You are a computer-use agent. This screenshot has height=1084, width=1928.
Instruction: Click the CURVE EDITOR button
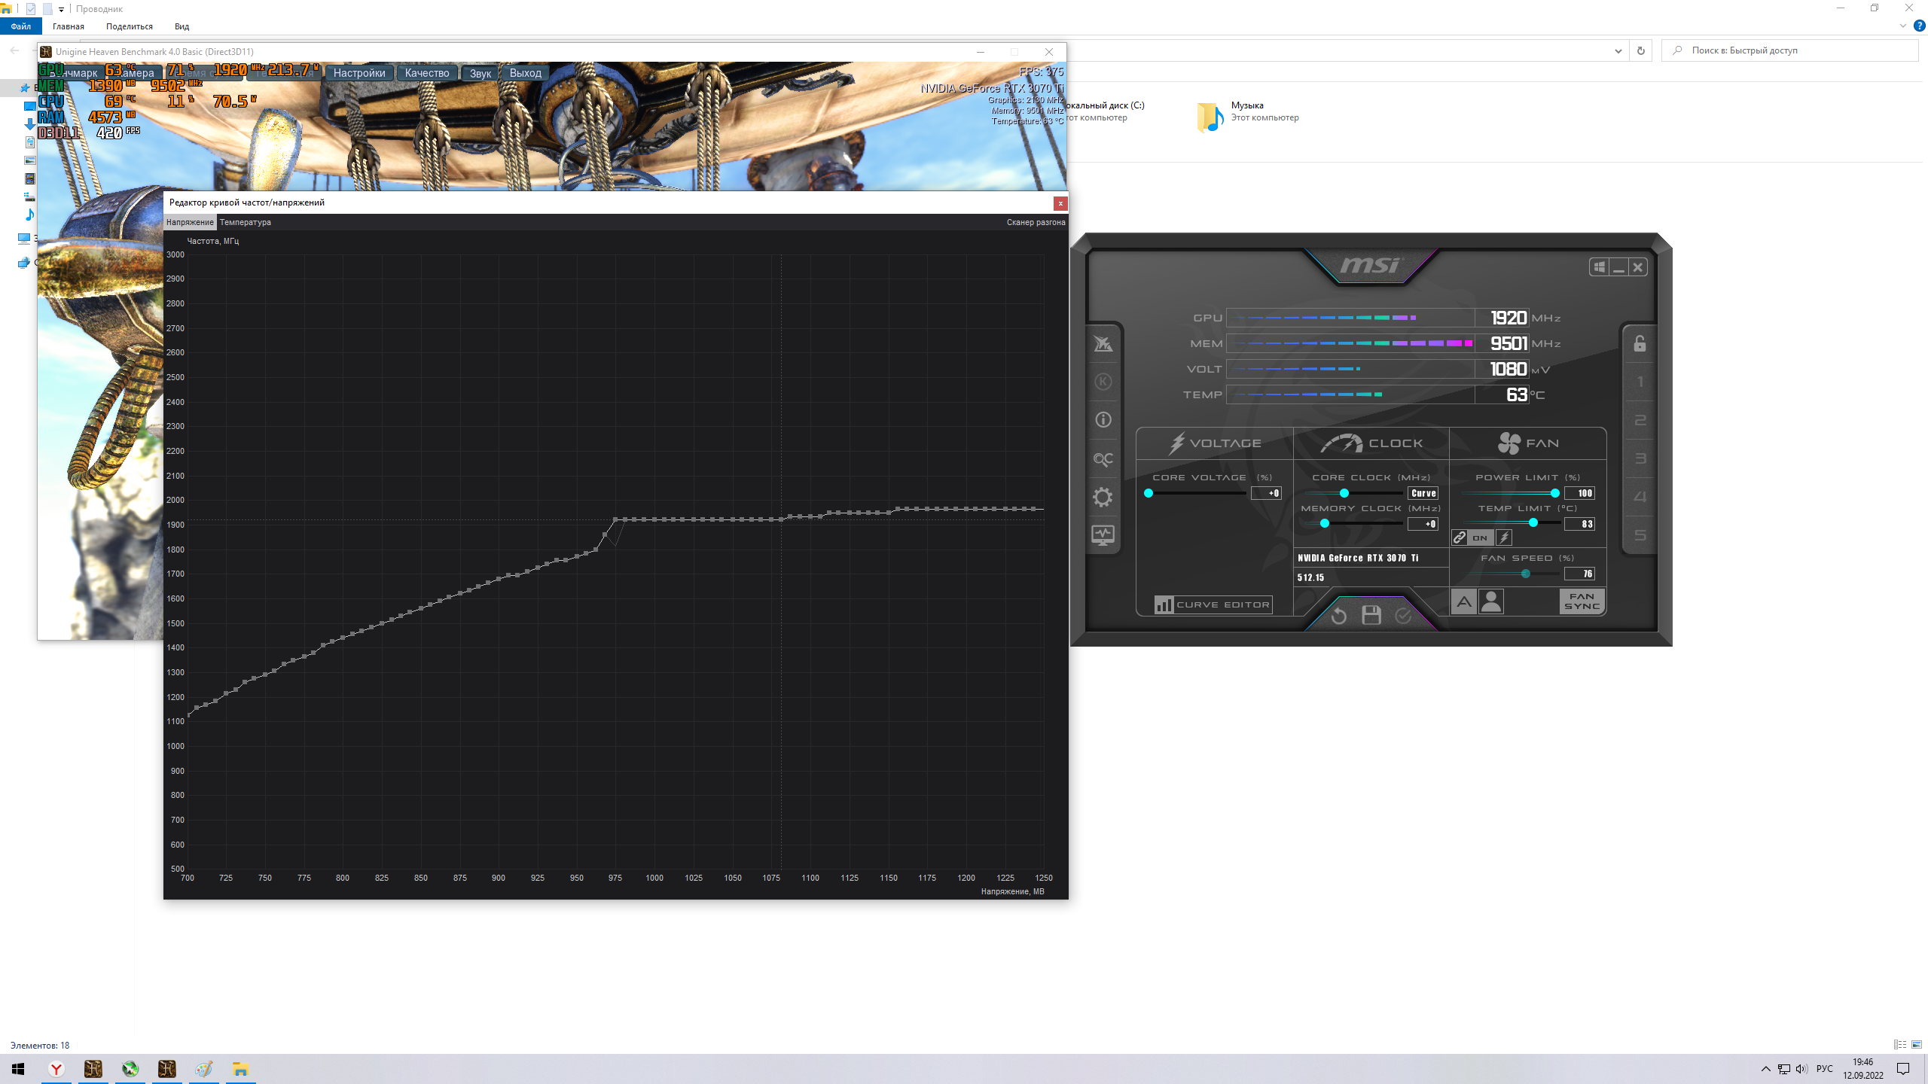[1213, 604]
